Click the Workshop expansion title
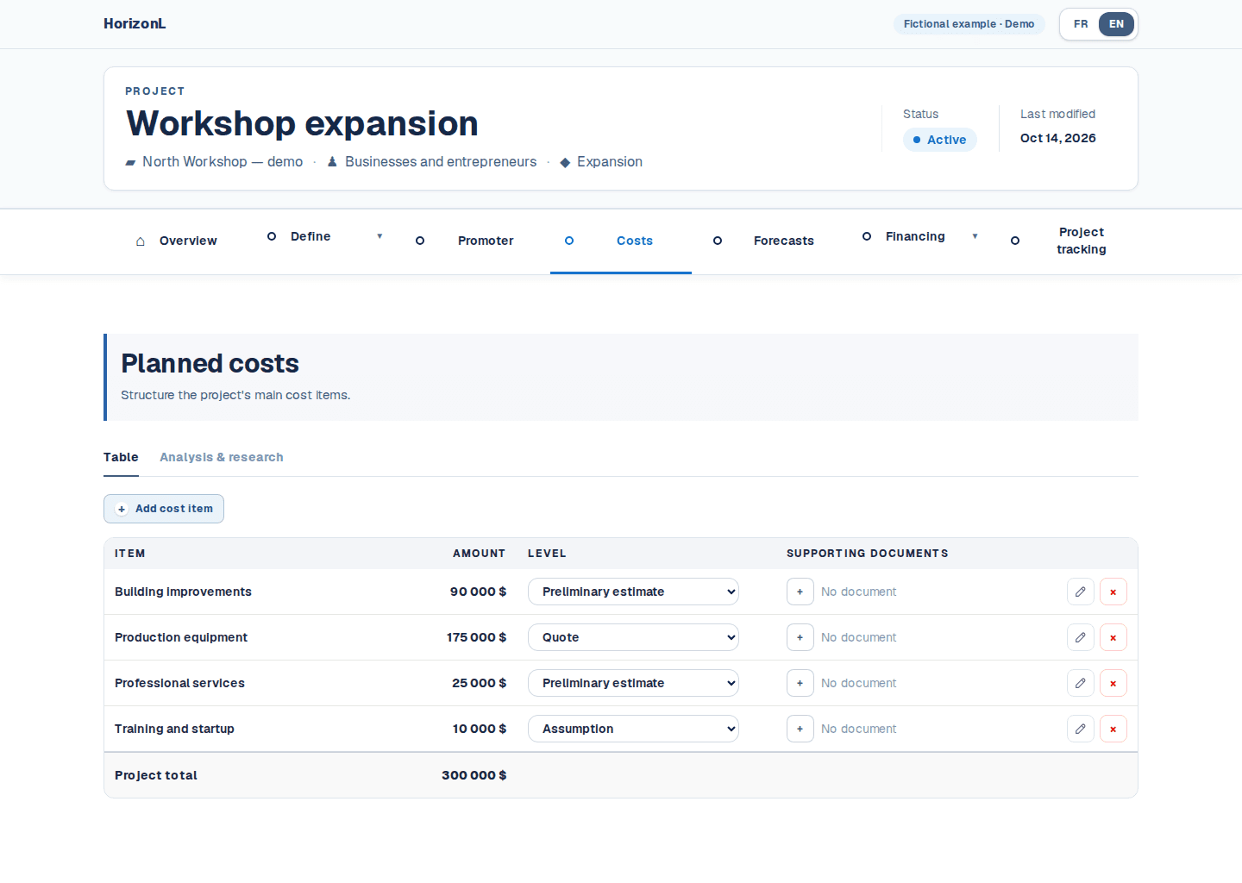Viewport: 1242px width, 883px height. click(302, 123)
